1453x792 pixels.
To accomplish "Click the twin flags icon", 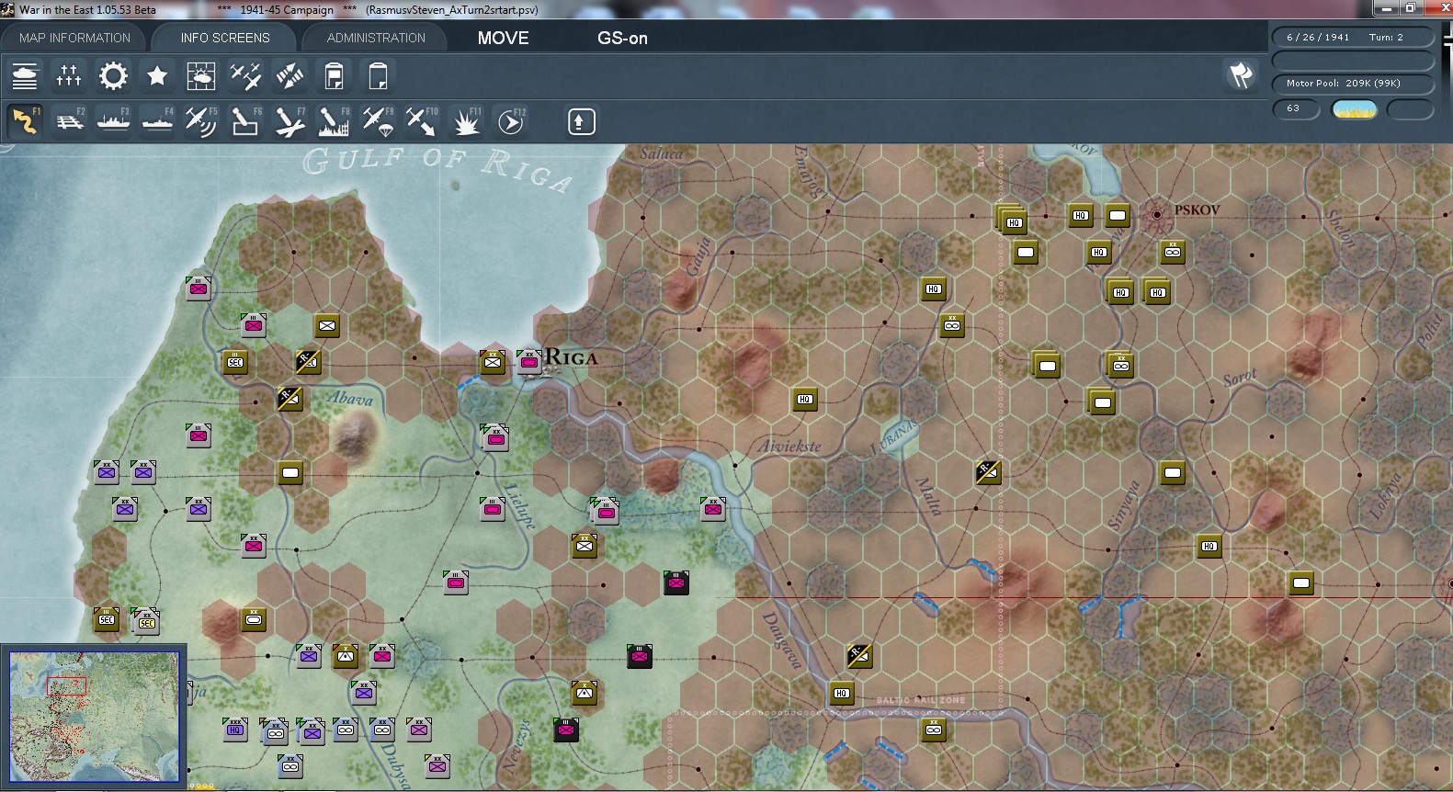I will coord(1241,75).
